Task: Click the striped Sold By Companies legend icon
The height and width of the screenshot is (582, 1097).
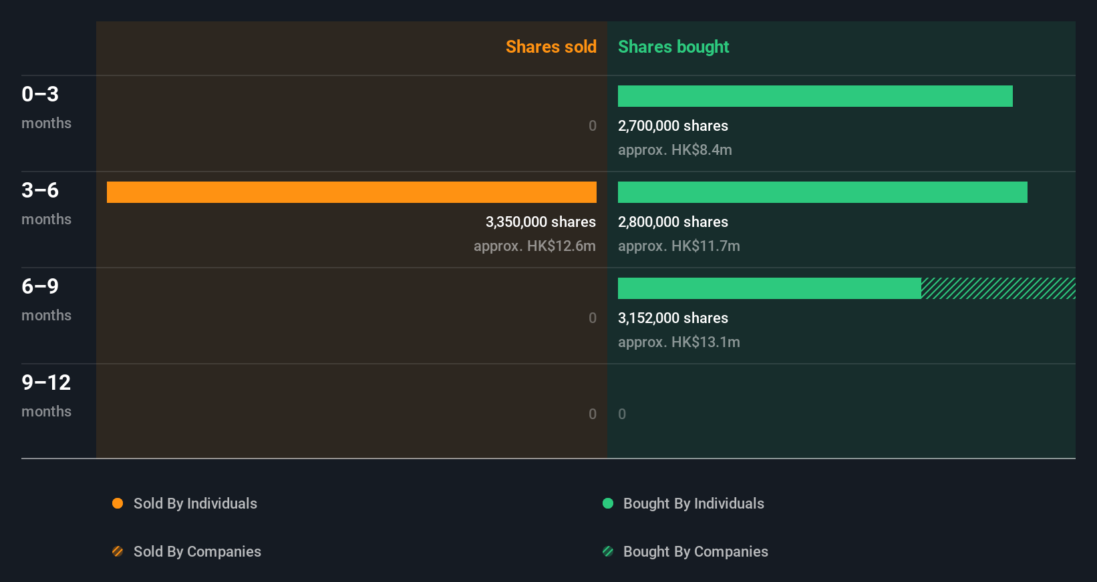Action: (x=118, y=551)
